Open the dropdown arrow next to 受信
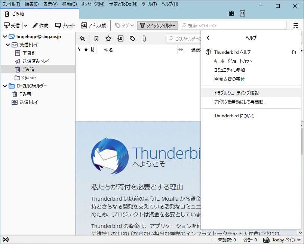The image size is (304, 244). [25, 25]
